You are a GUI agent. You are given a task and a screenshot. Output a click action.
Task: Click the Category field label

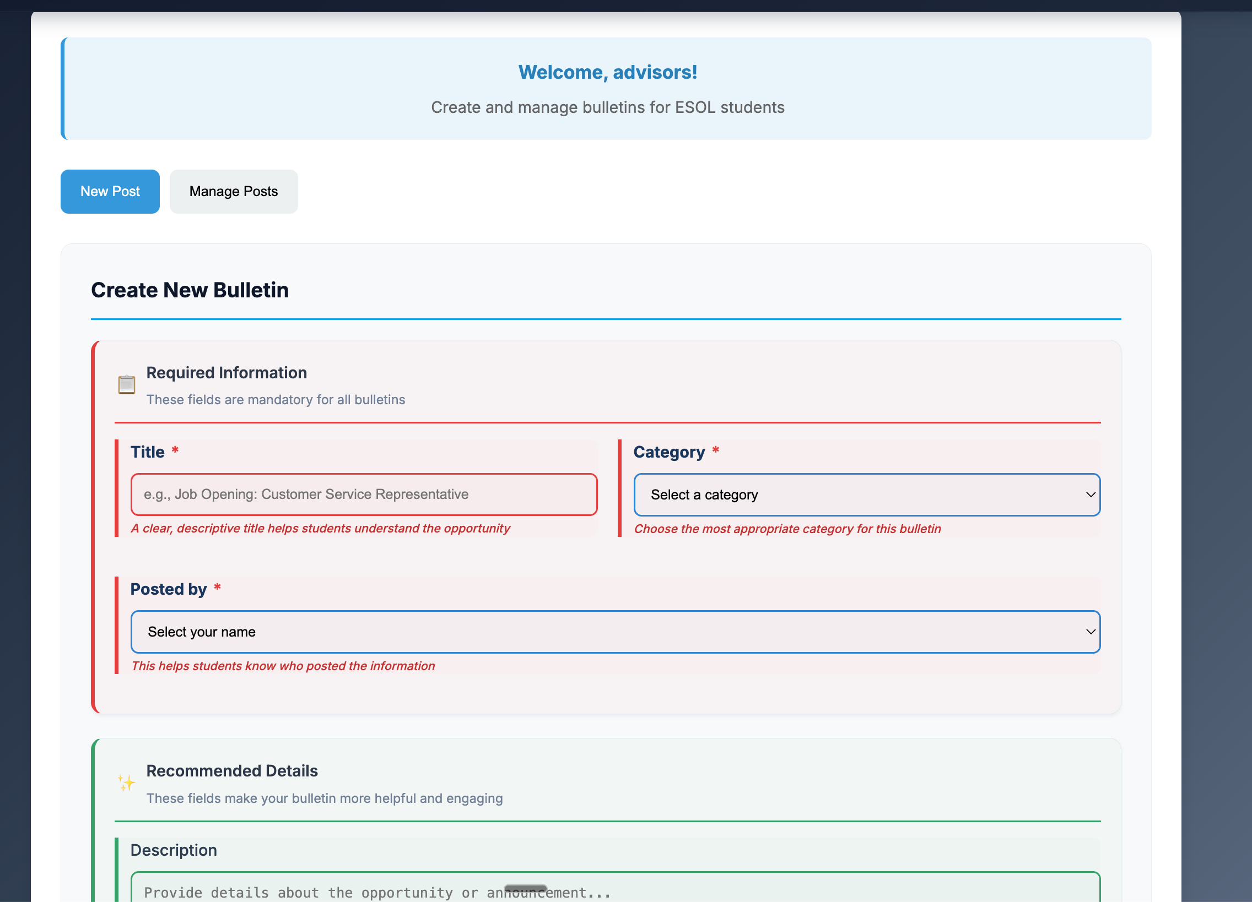(668, 452)
